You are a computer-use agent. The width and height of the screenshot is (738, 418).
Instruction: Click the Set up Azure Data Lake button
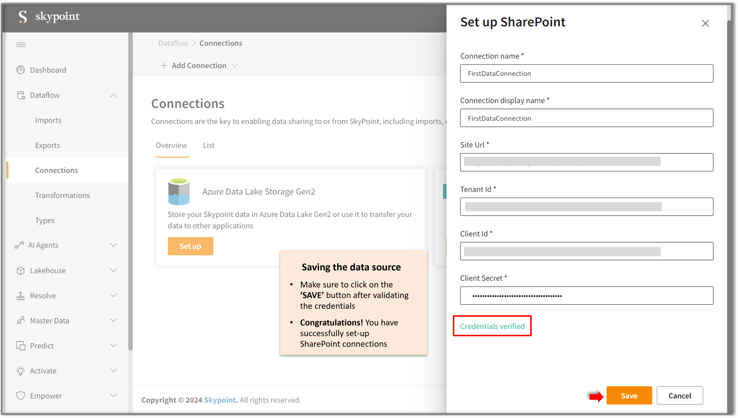[190, 246]
